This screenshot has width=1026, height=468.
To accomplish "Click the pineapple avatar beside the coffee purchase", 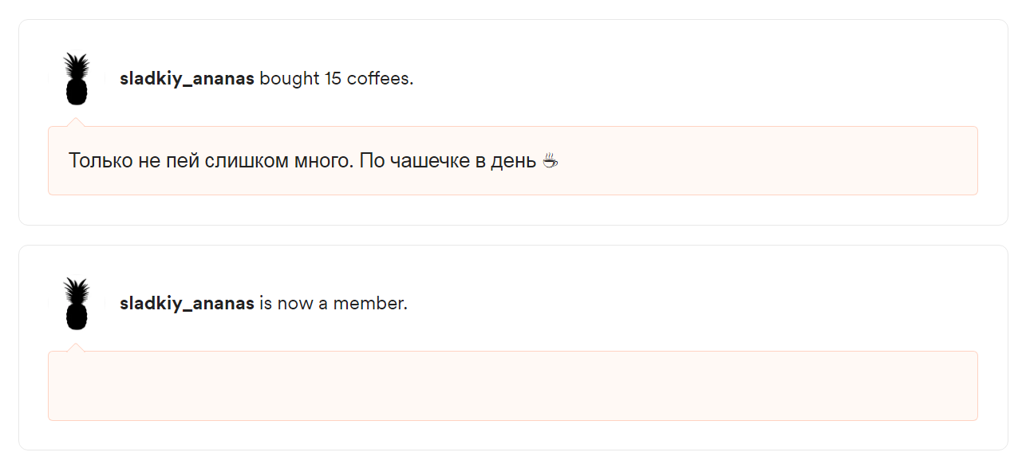I will (x=77, y=79).
